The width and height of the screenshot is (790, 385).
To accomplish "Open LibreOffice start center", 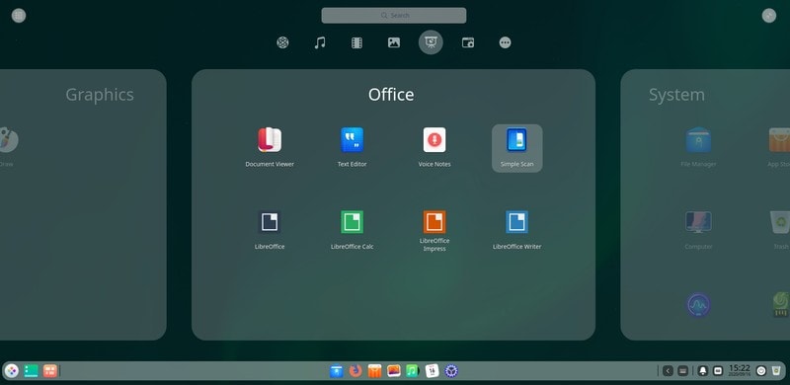I will tap(270, 230).
